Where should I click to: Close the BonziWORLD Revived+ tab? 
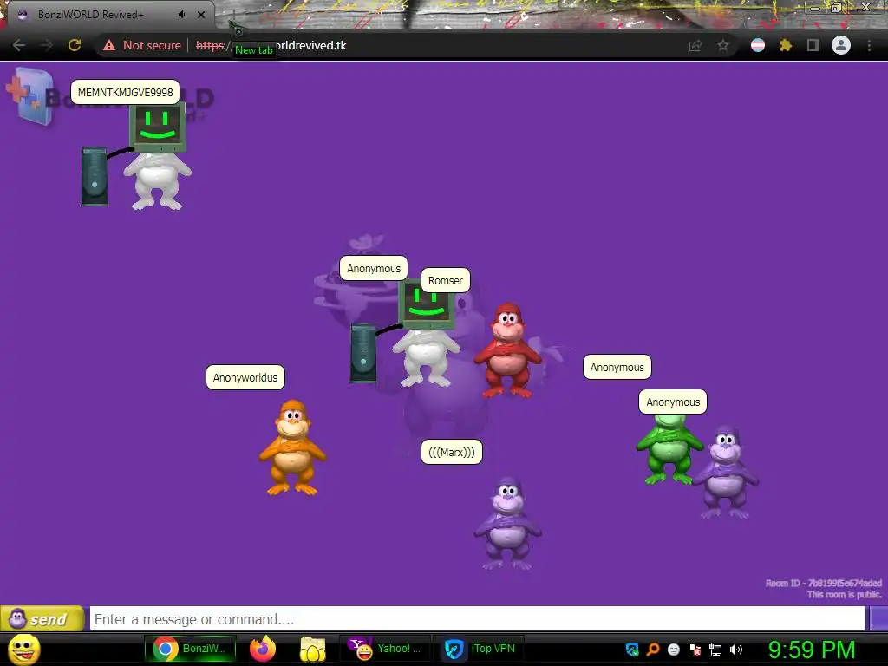201,14
